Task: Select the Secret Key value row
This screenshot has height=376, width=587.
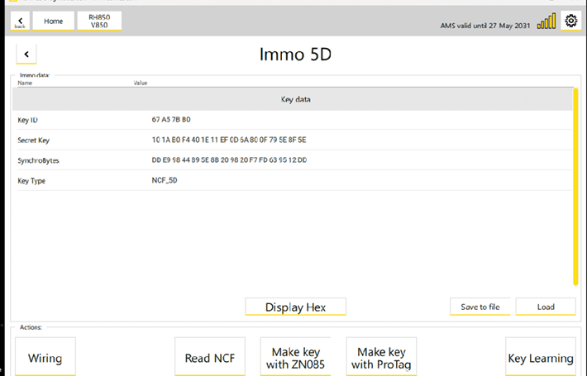Action: point(229,140)
